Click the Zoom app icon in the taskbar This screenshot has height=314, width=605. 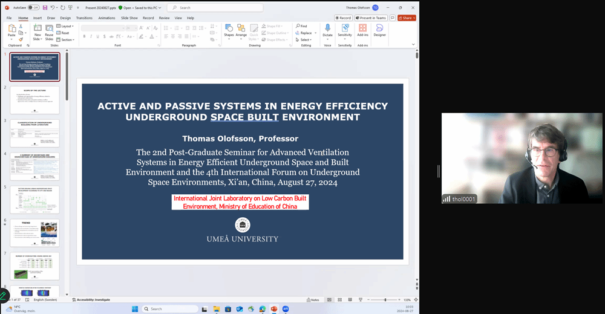tap(286, 309)
